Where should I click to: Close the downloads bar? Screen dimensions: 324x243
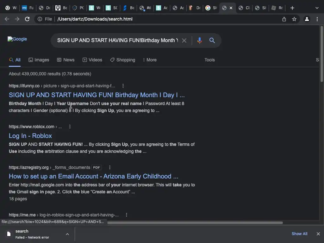318,234
